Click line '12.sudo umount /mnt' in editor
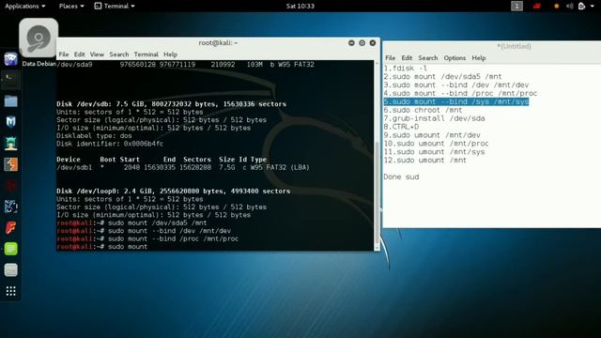601x338 pixels. pyautogui.click(x=425, y=161)
